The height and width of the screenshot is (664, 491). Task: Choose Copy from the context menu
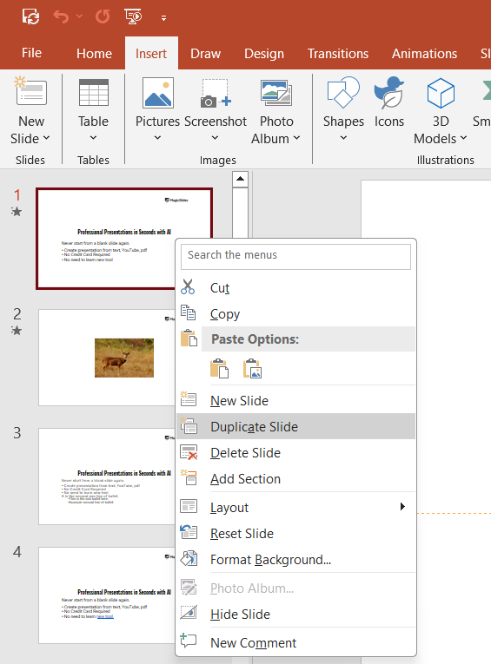[x=296, y=314]
